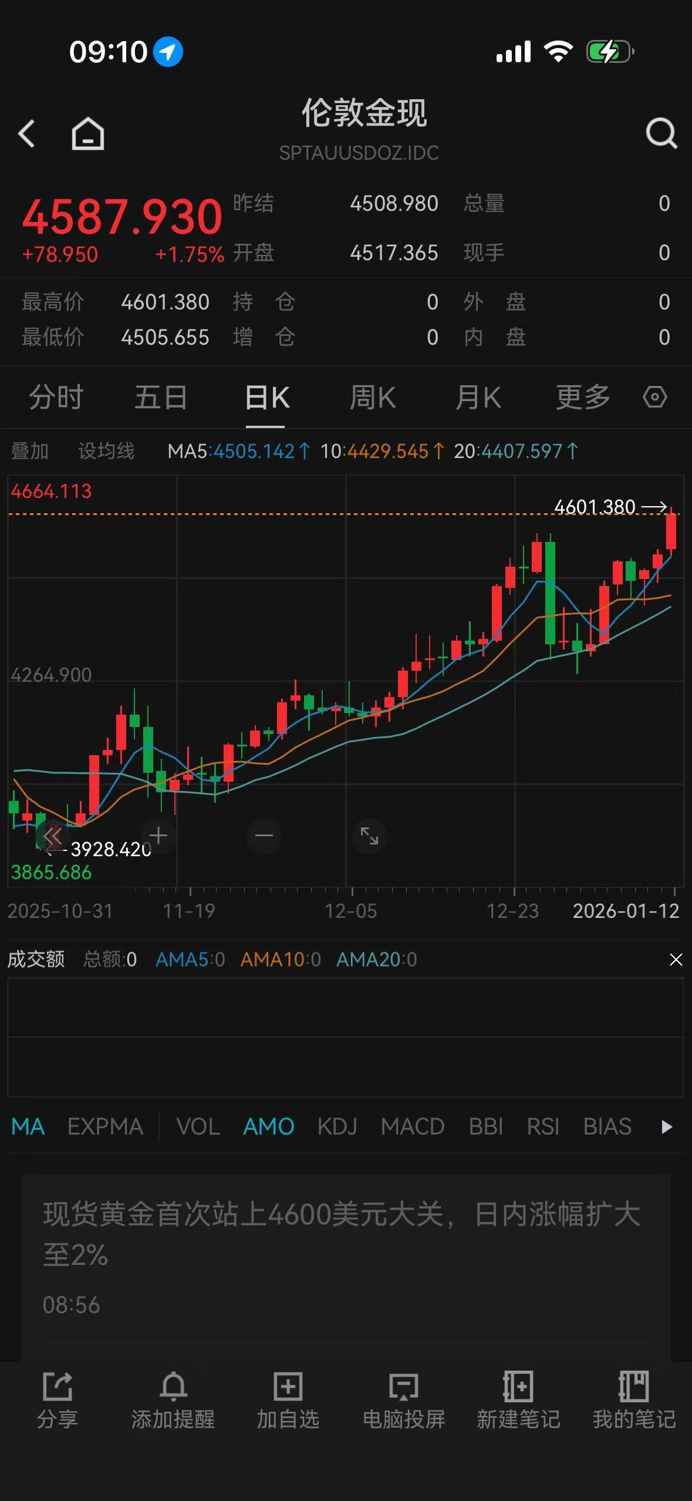
Task: Zoom in chart with plus icon
Action: tap(158, 835)
